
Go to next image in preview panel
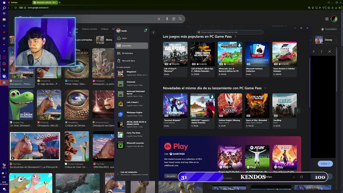pos(314,51)
